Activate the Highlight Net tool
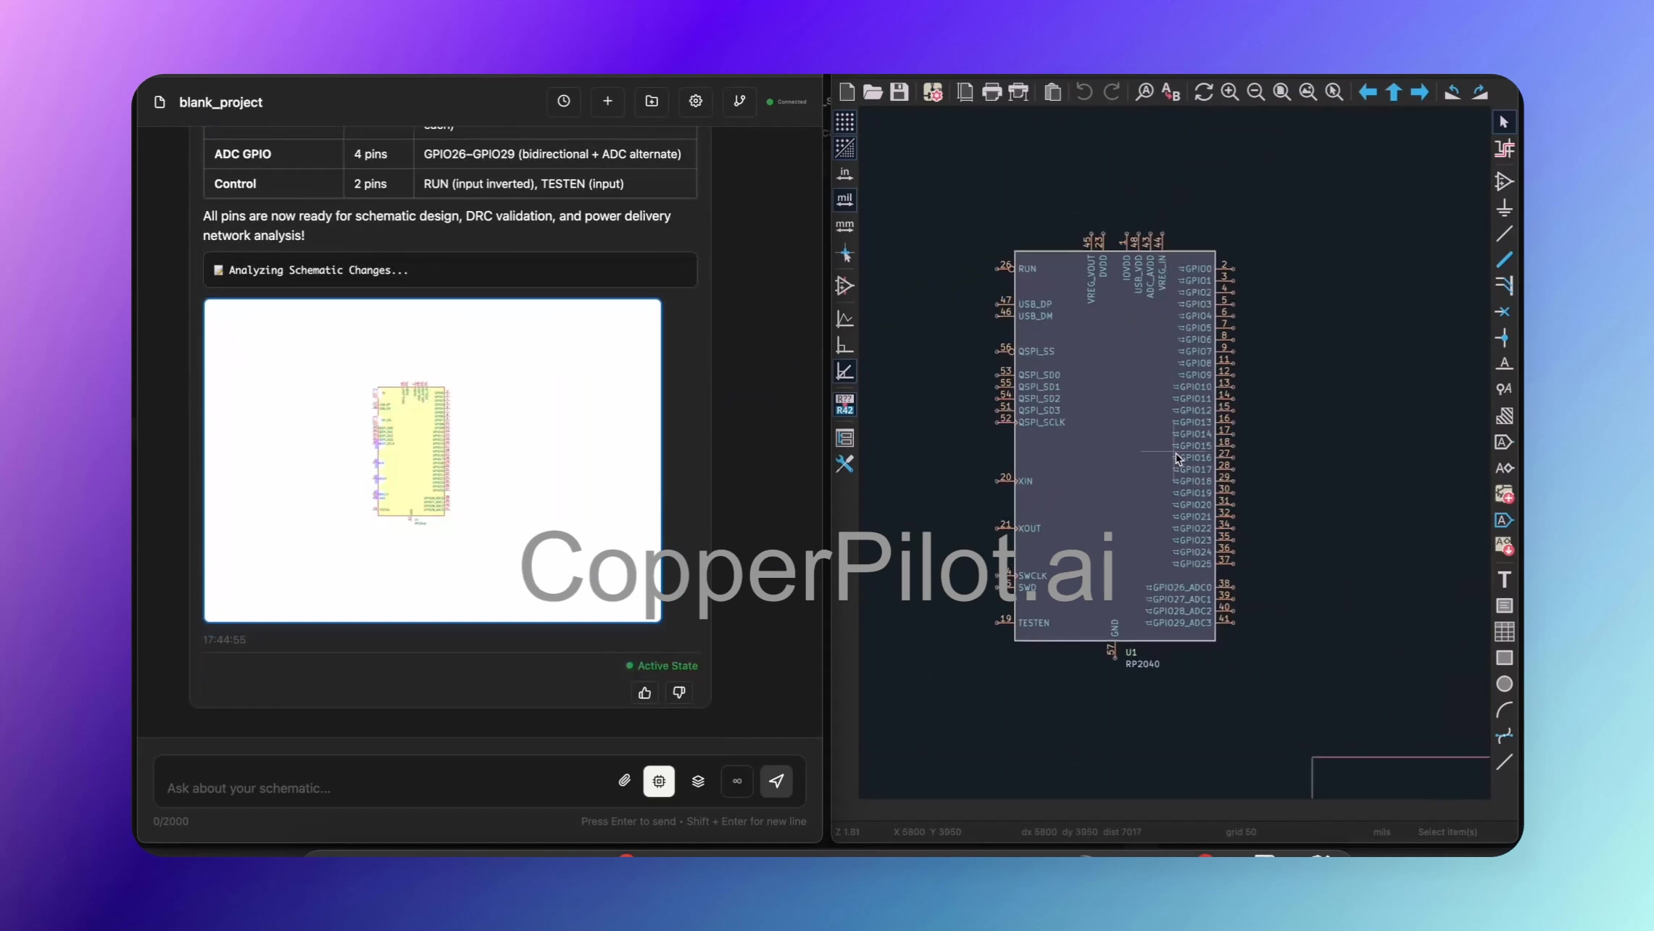Screen dimensions: 1654x931 (x=1504, y=149)
